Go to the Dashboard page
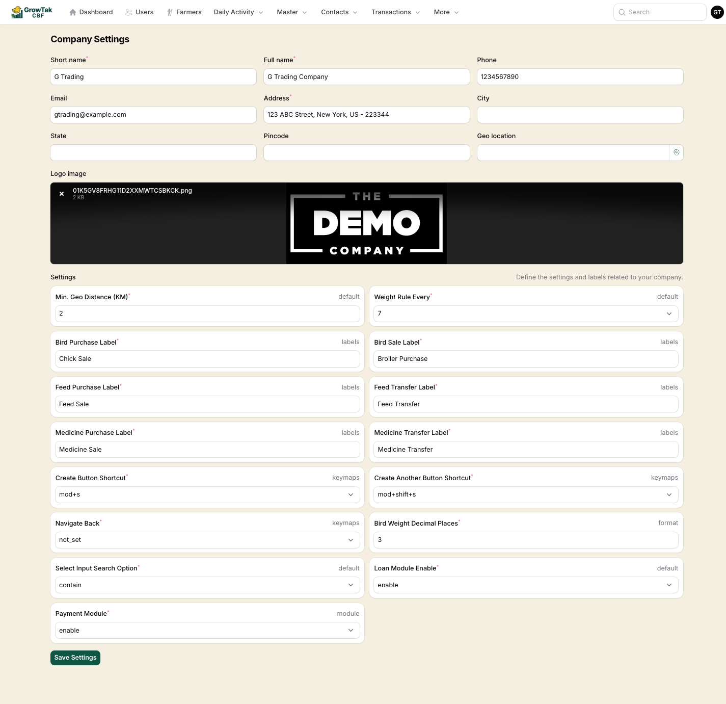 pyautogui.click(x=91, y=12)
